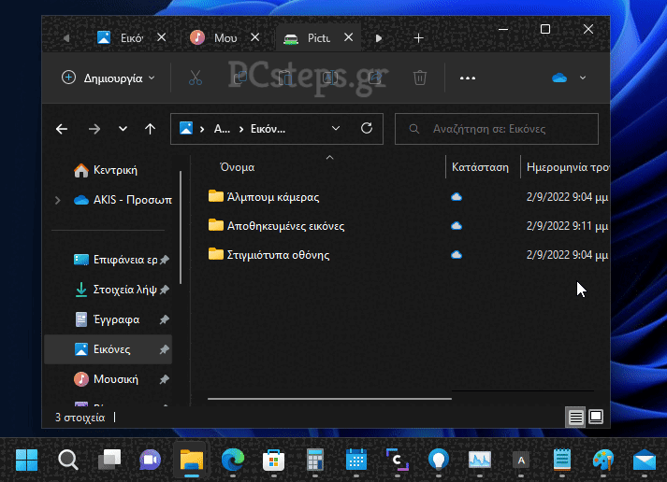Click the horizontal scrollbar in file list

(x=328, y=399)
